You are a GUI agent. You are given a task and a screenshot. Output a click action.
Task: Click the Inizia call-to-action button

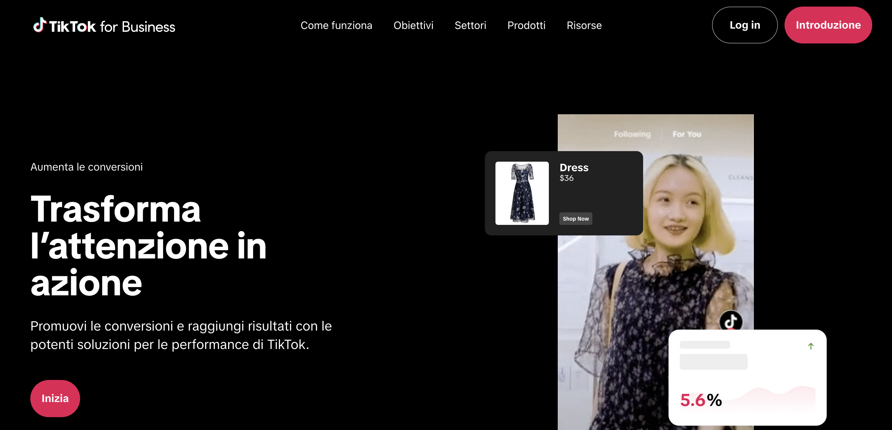coord(55,398)
